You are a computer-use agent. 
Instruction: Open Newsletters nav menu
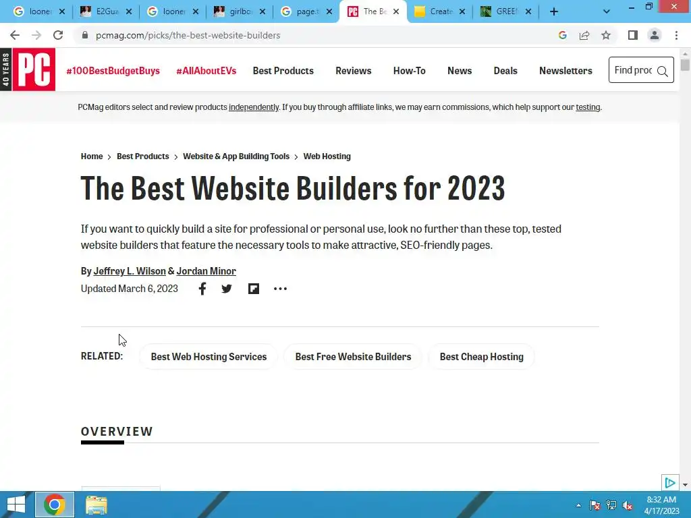point(566,71)
